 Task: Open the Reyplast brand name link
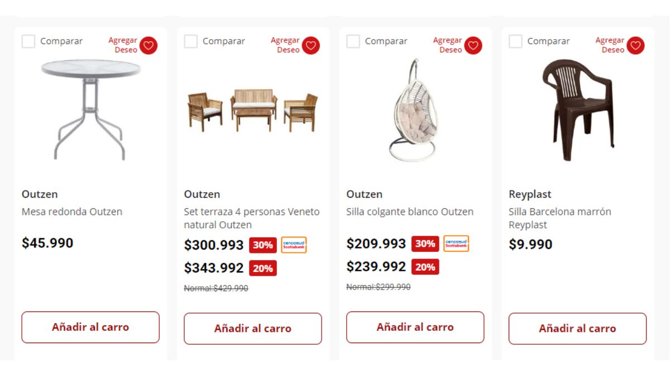point(530,194)
